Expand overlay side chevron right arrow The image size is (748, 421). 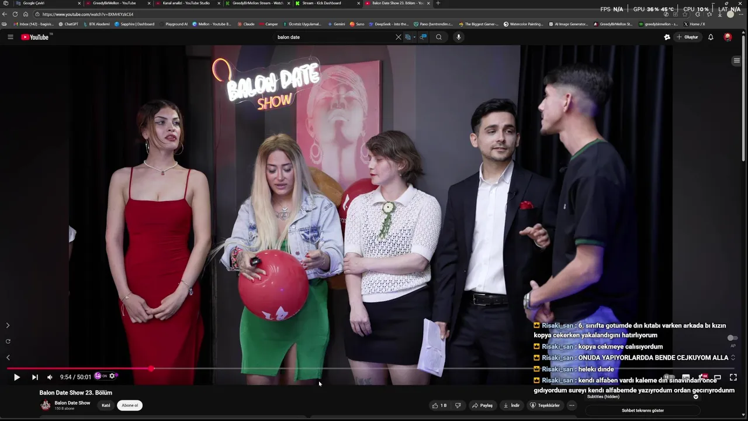[8, 325]
